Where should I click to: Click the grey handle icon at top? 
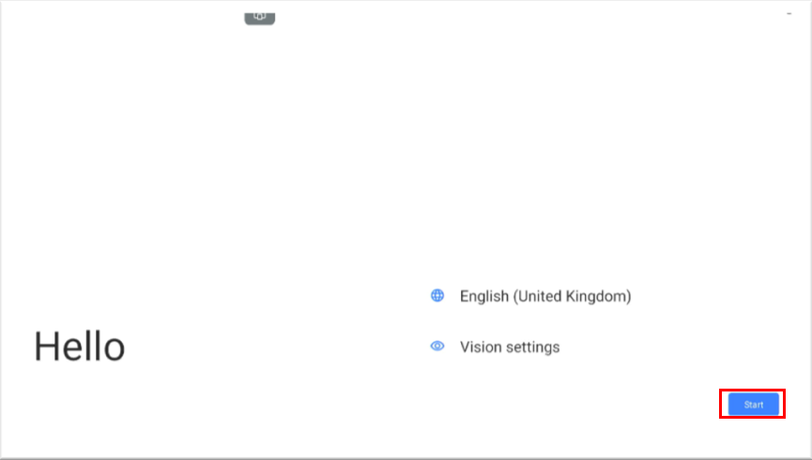pyautogui.click(x=260, y=16)
